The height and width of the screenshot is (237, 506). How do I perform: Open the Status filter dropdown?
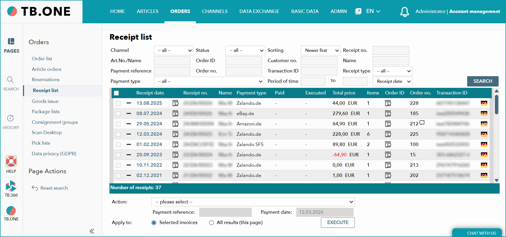coord(245,50)
